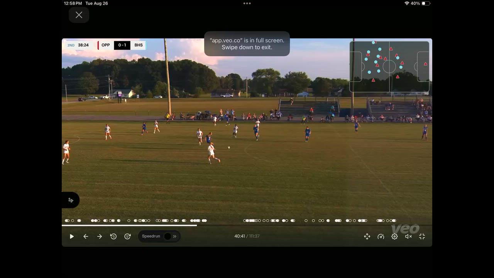The image size is (494, 278).
Task: Tap the three-dot multitasking menu at top
Action: 247,3
